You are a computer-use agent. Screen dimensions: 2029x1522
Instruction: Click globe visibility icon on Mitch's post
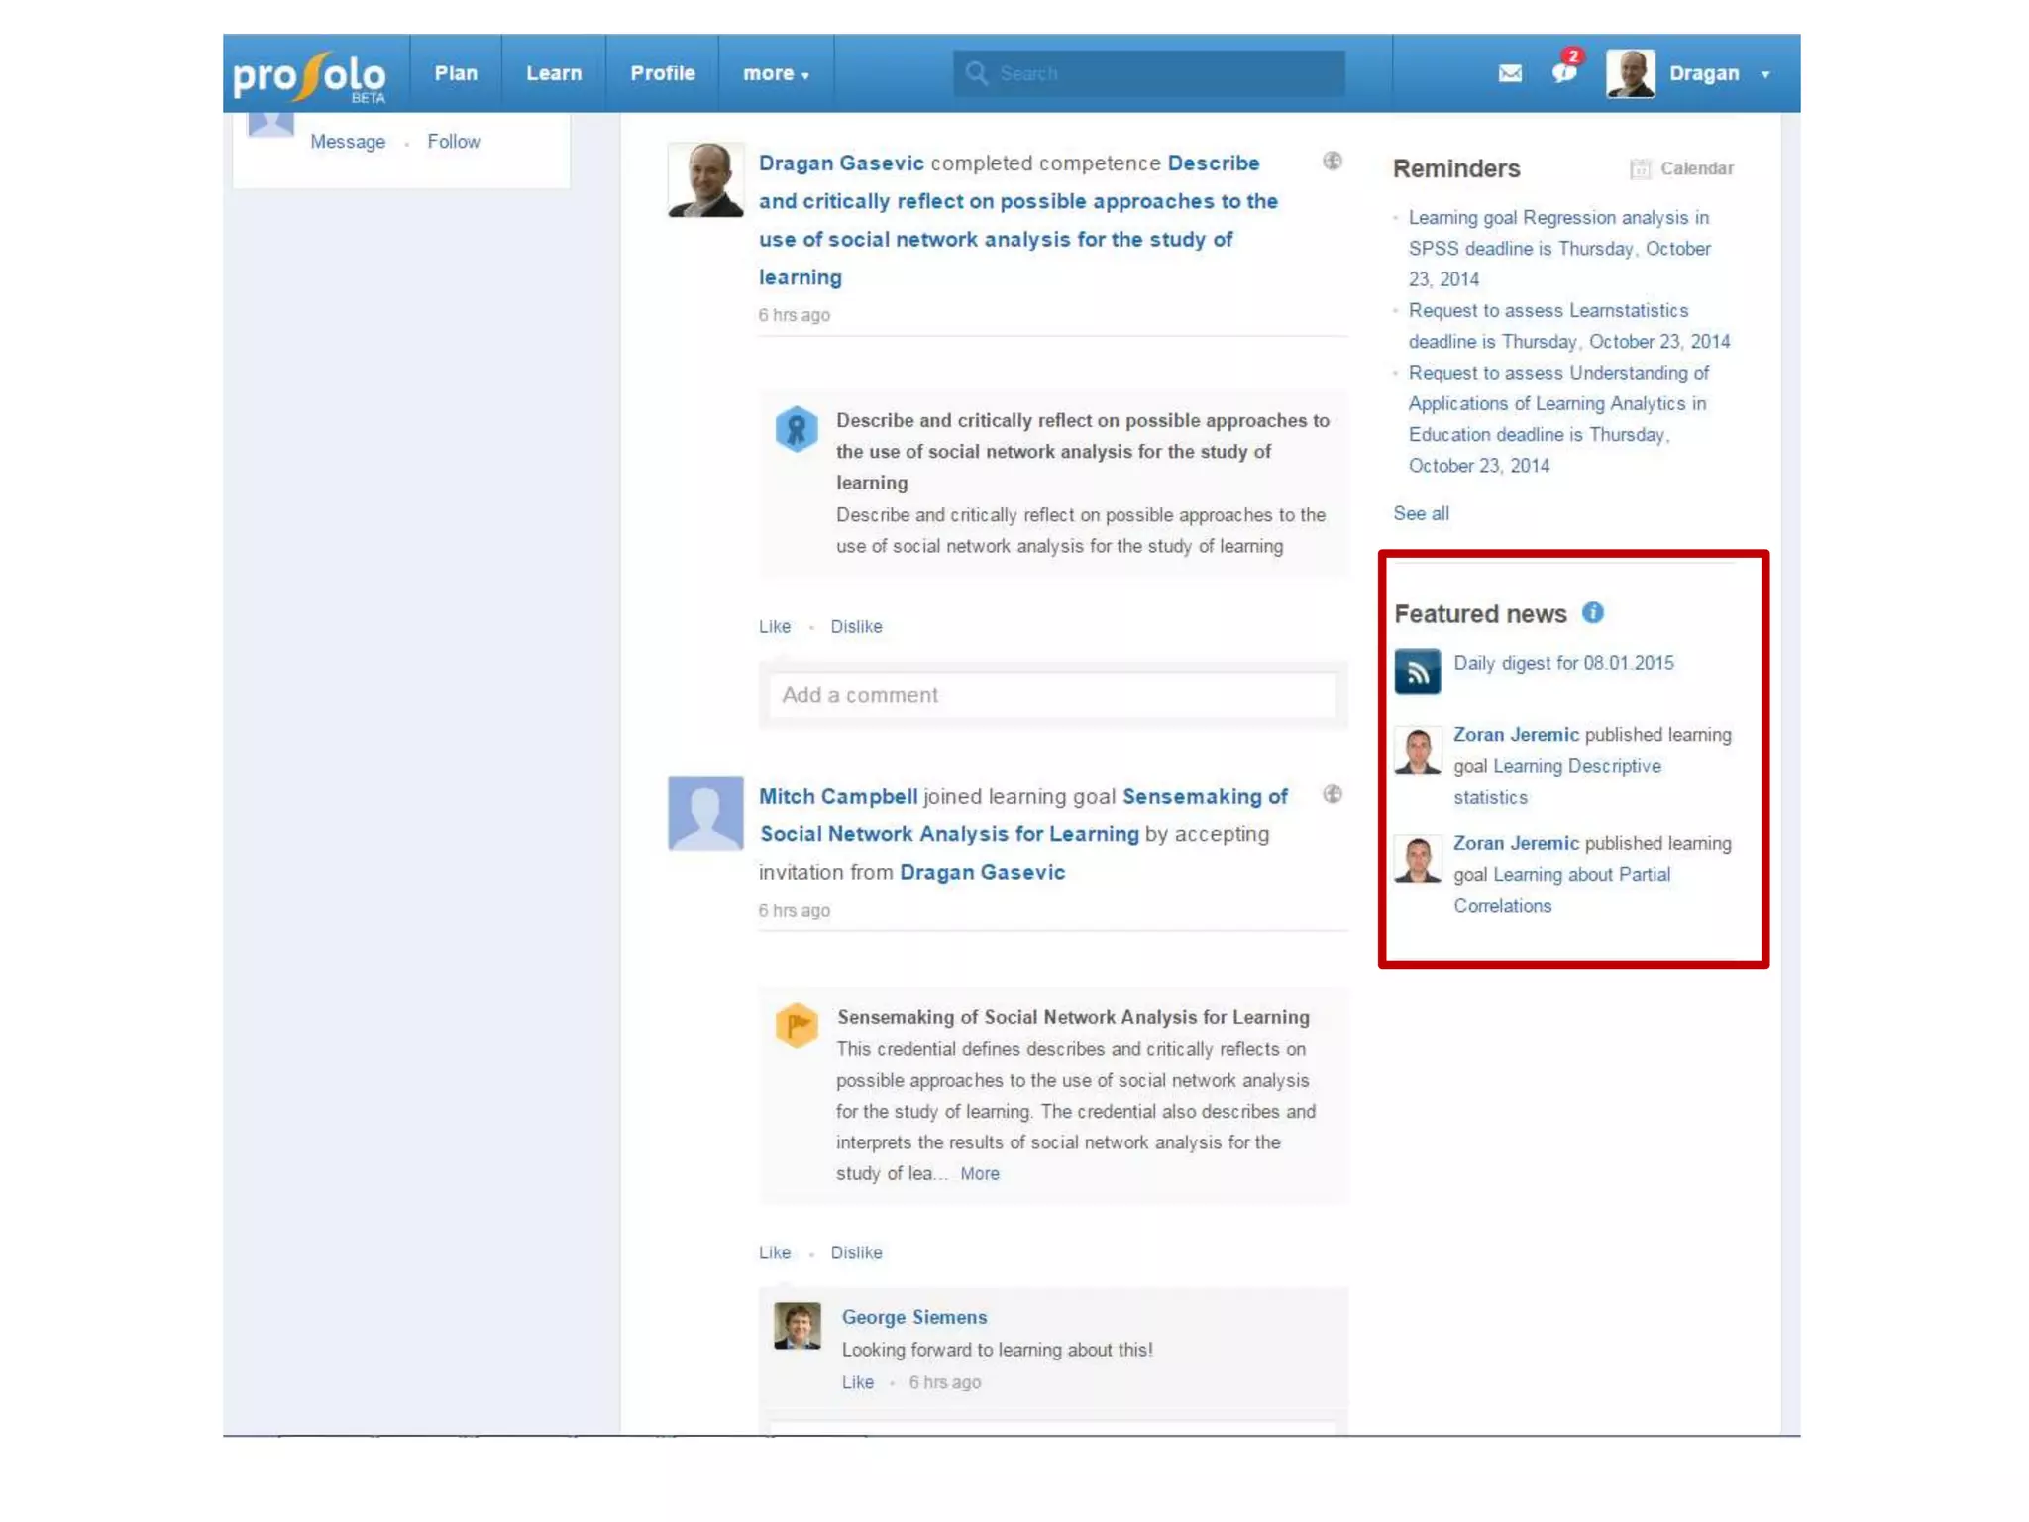1333,794
